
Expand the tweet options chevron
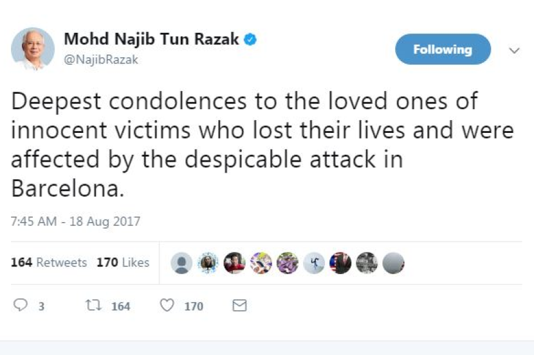point(514,50)
